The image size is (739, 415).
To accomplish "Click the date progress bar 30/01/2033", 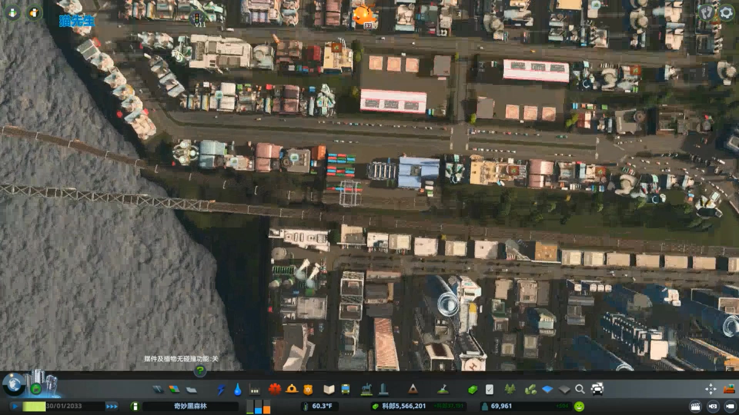I will 64,406.
